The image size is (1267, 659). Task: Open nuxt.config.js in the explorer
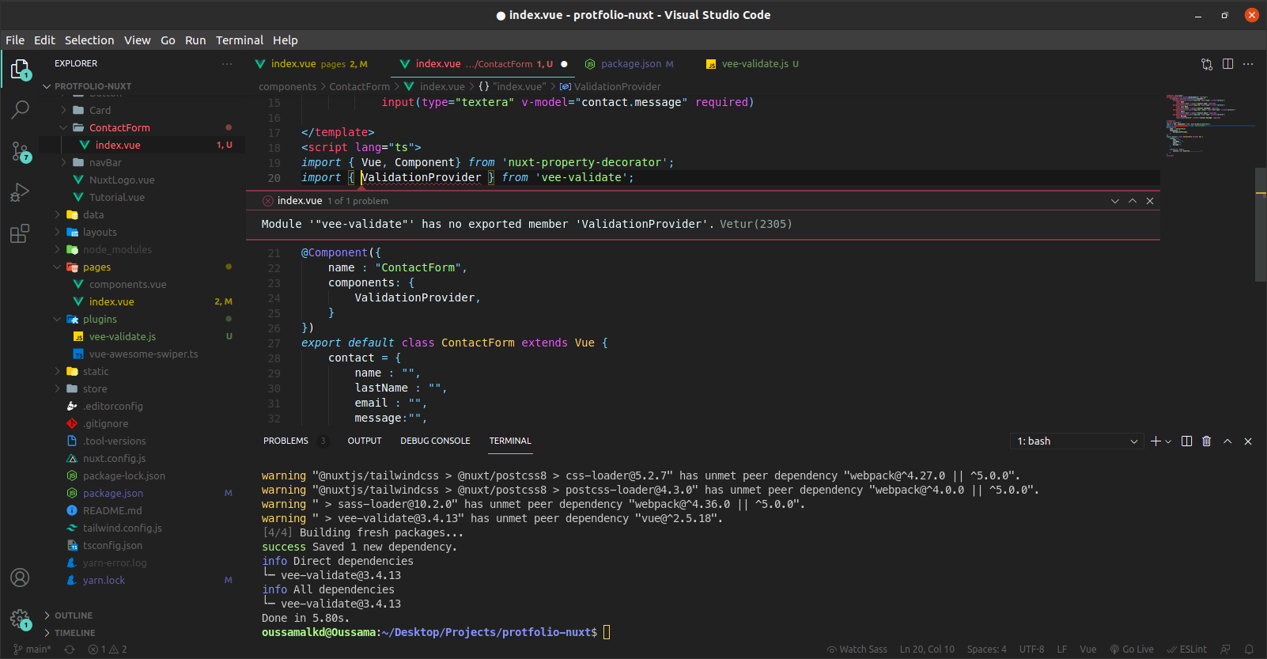[x=115, y=458]
